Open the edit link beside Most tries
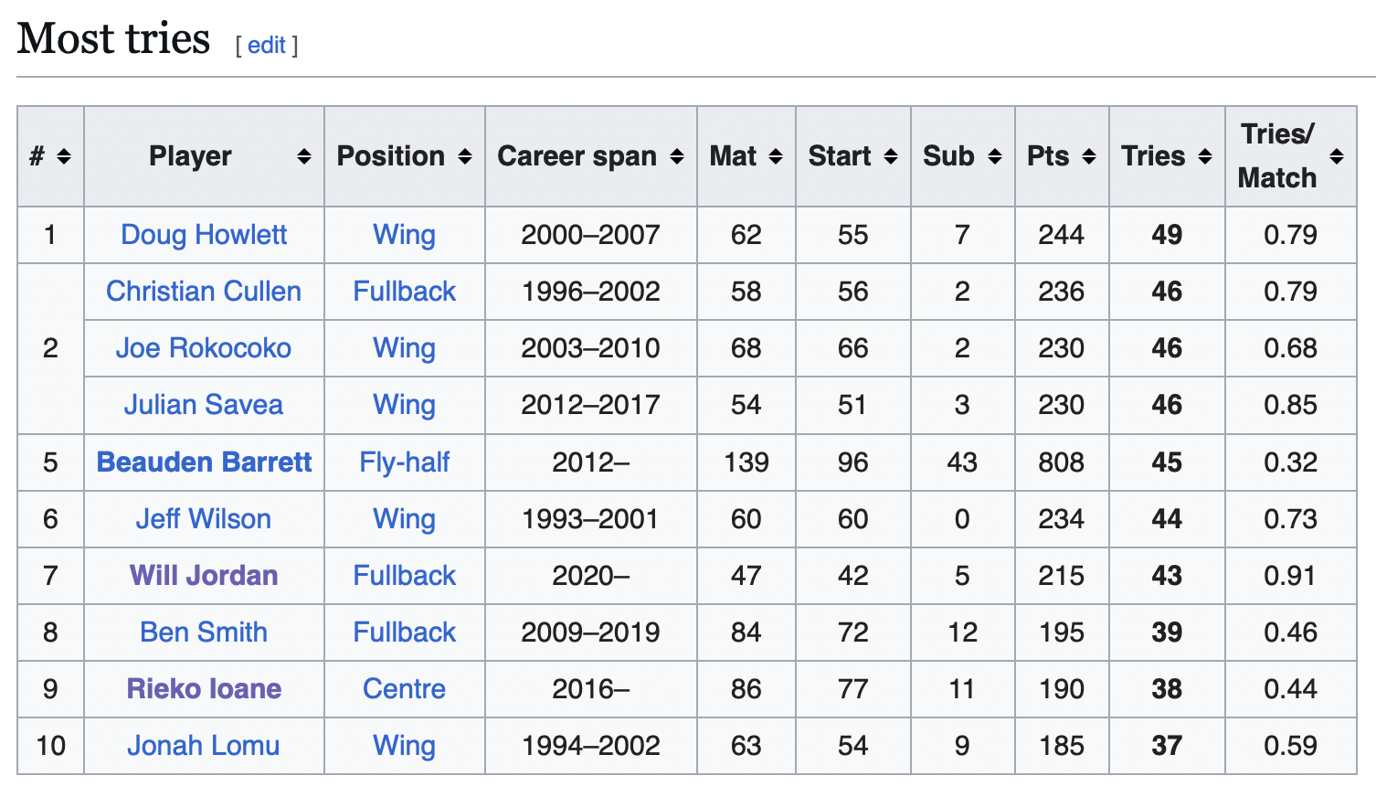 click(x=267, y=45)
